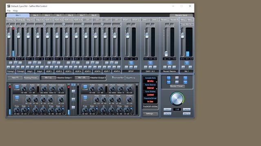Toggle the DAW 1 & 2 stereo link icon

(150, 63)
